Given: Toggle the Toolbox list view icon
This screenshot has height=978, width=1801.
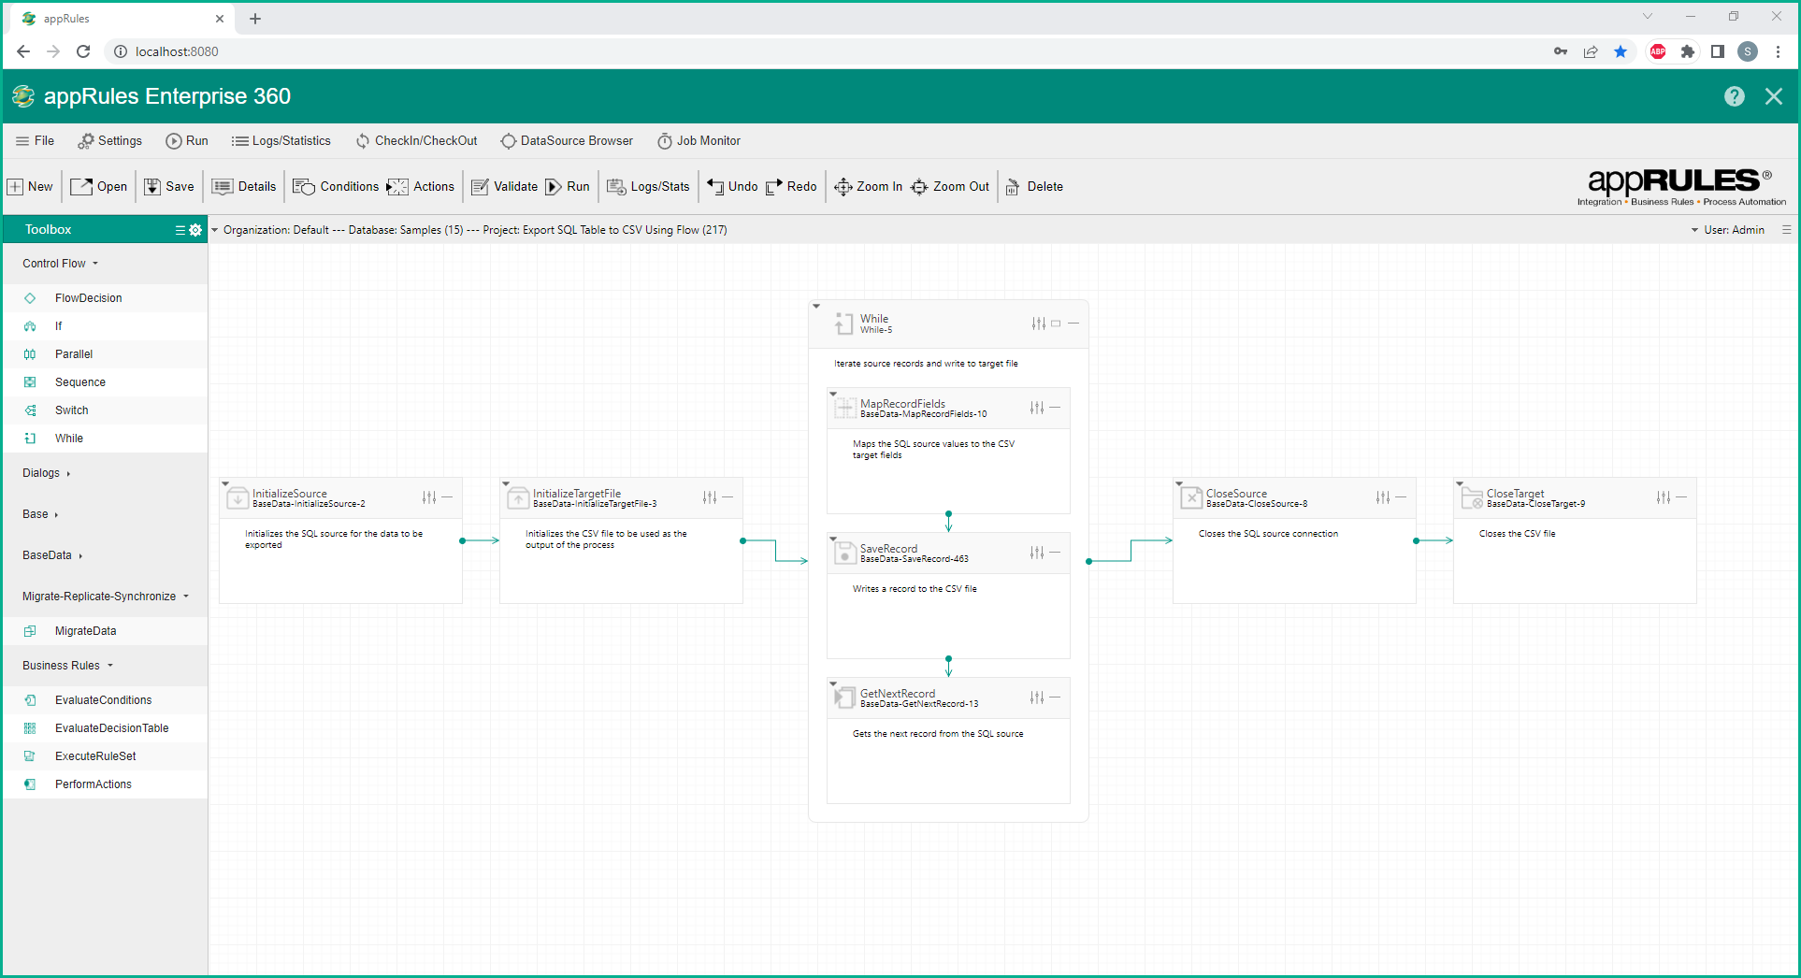Looking at the screenshot, I should click(x=180, y=230).
